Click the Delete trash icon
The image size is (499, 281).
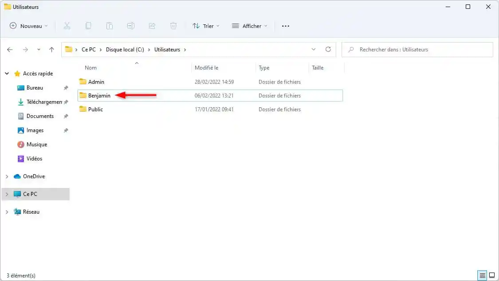click(173, 26)
